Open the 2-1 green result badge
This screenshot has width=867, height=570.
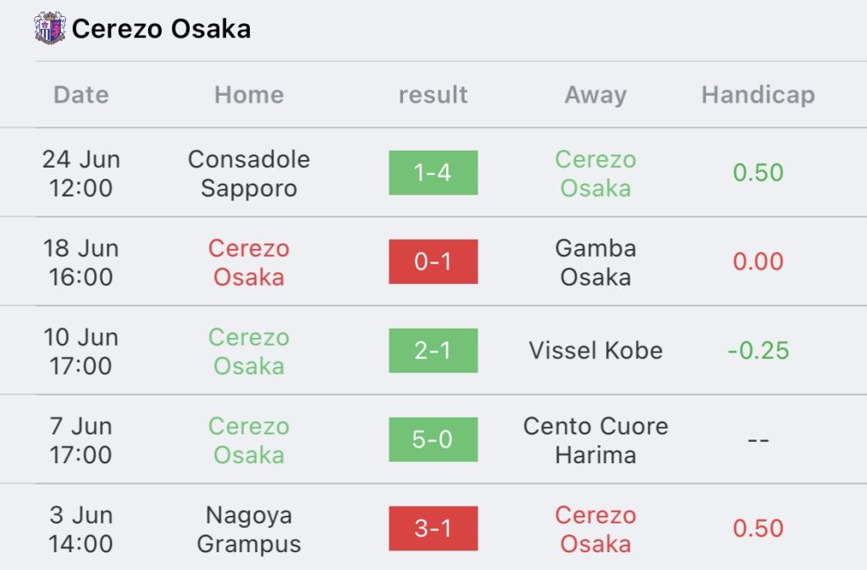(x=433, y=351)
